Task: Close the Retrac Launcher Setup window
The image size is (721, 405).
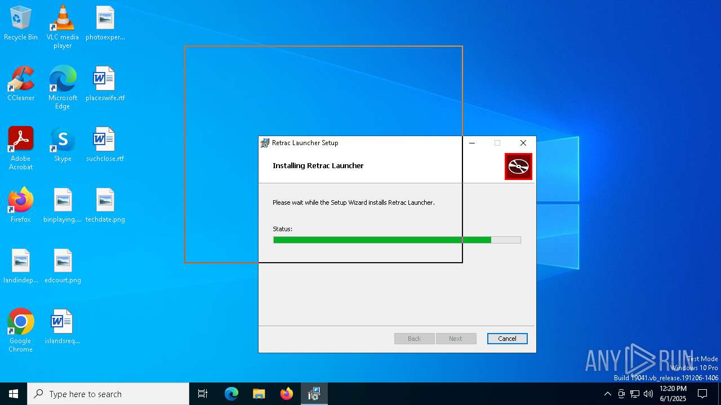Action: click(523, 143)
